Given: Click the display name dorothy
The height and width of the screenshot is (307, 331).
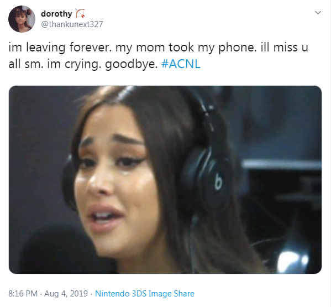Looking at the screenshot, I should pyautogui.click(x=56, y=14).
